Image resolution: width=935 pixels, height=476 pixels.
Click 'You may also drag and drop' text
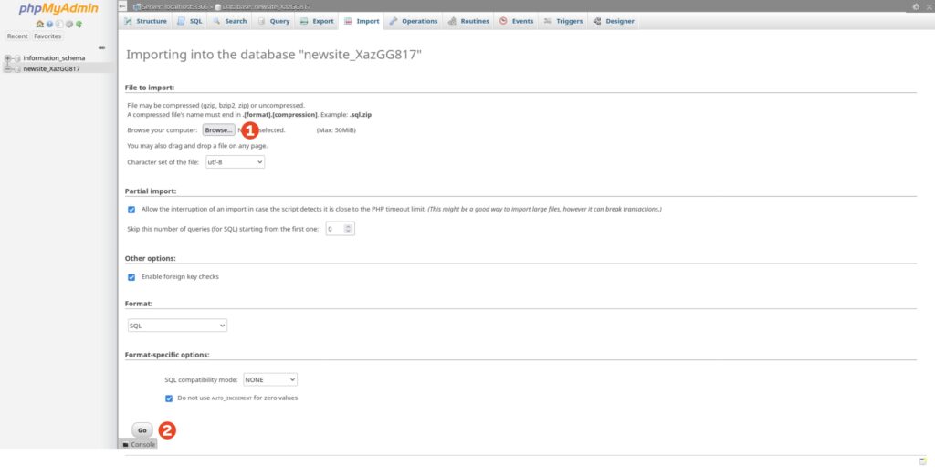[197, 145]
